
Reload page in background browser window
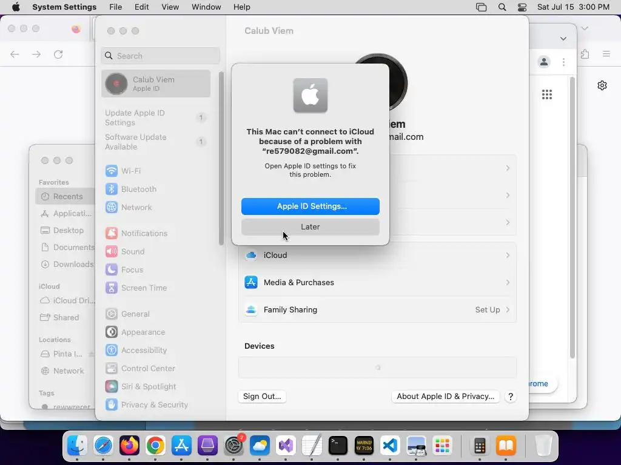click(x=58, y=54)
